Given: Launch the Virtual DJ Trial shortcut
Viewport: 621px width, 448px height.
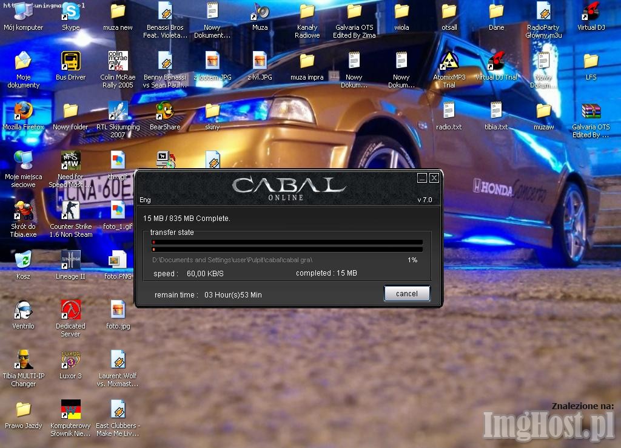Looking at the screenshot, I should pyautogui.click(x=496, y=61).
